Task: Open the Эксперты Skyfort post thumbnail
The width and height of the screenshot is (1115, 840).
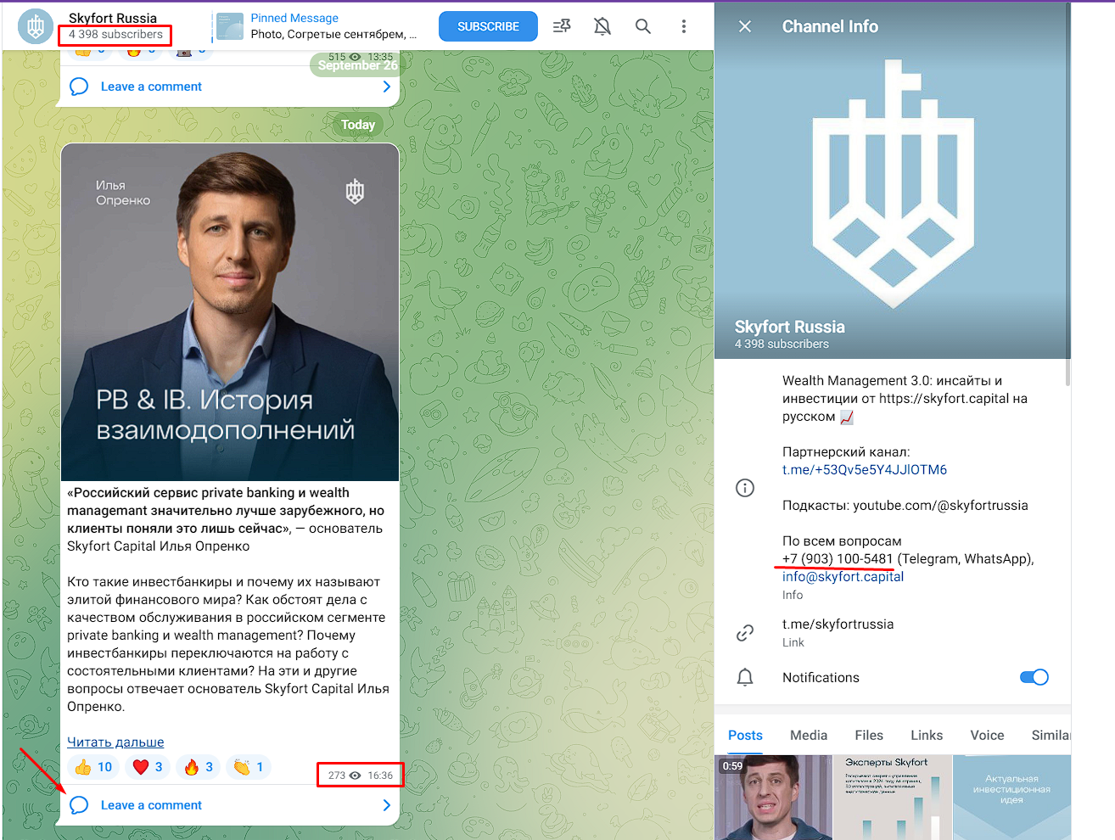Action: (x=893, y=798)
